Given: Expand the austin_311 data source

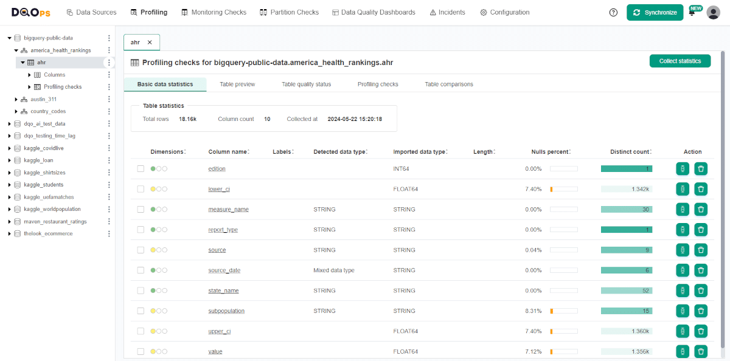Looking at the screenshot, I should tap(16, 98).
